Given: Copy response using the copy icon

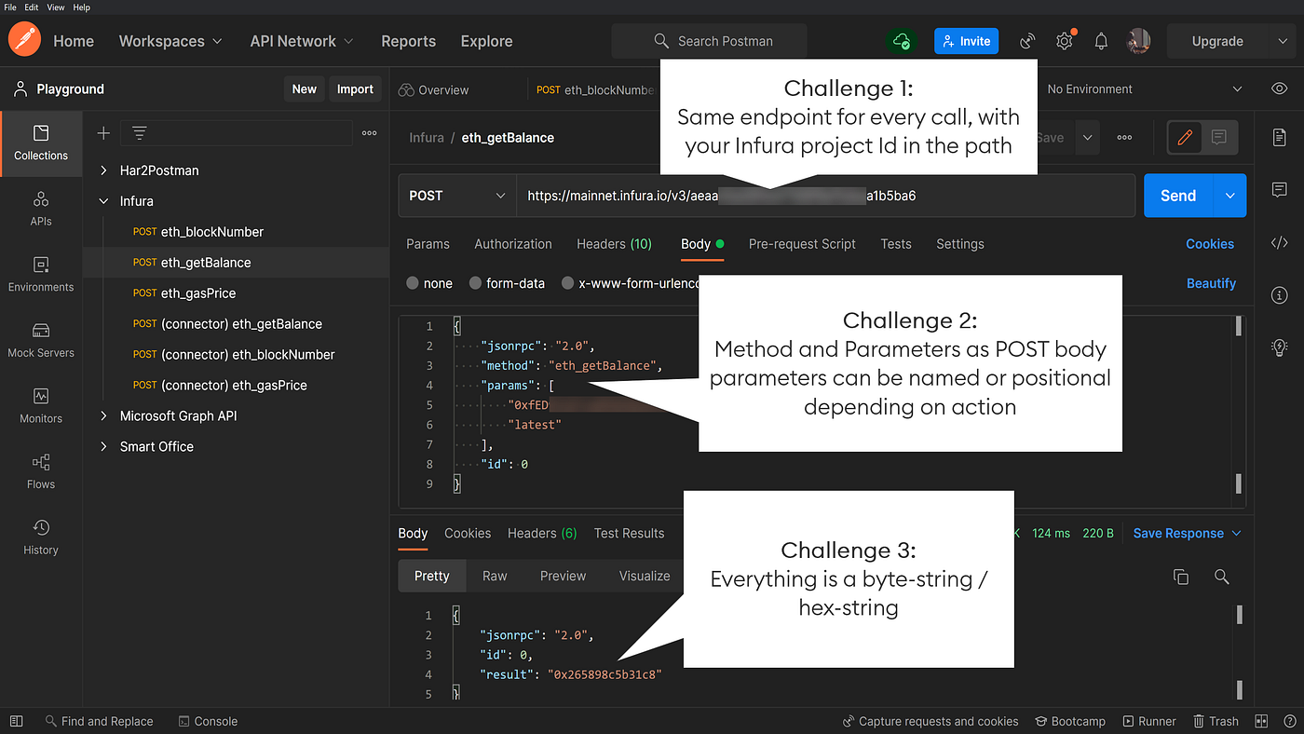Looking at the screenshot, I should (x=1181, y=577).
